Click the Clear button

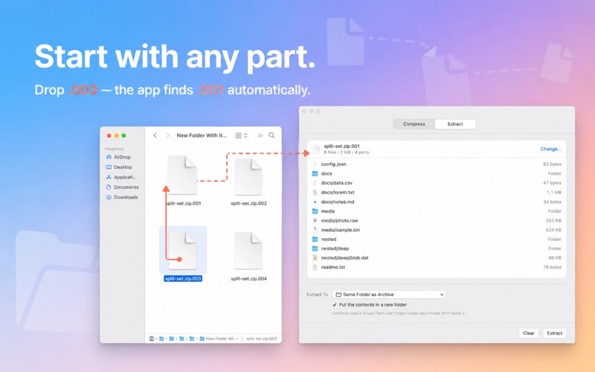(x=529, y=333)
